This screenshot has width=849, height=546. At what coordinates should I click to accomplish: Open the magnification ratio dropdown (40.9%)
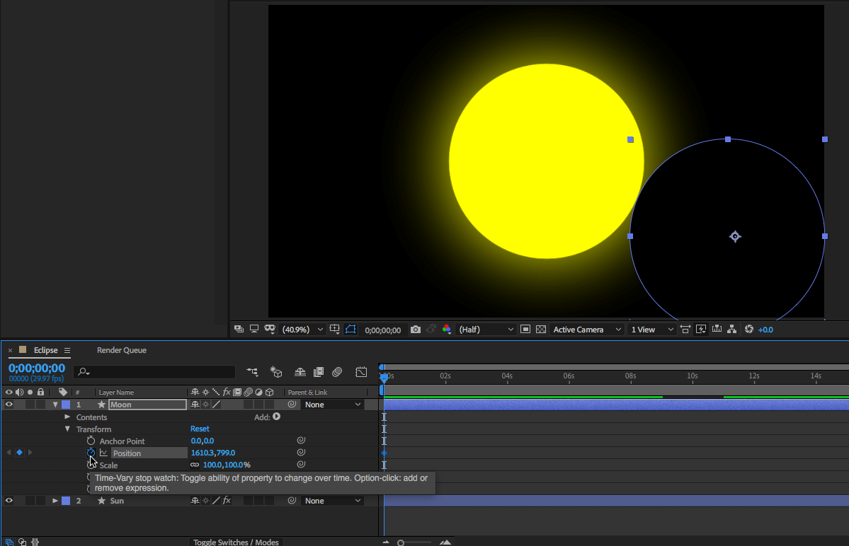(x=304, y=330)
